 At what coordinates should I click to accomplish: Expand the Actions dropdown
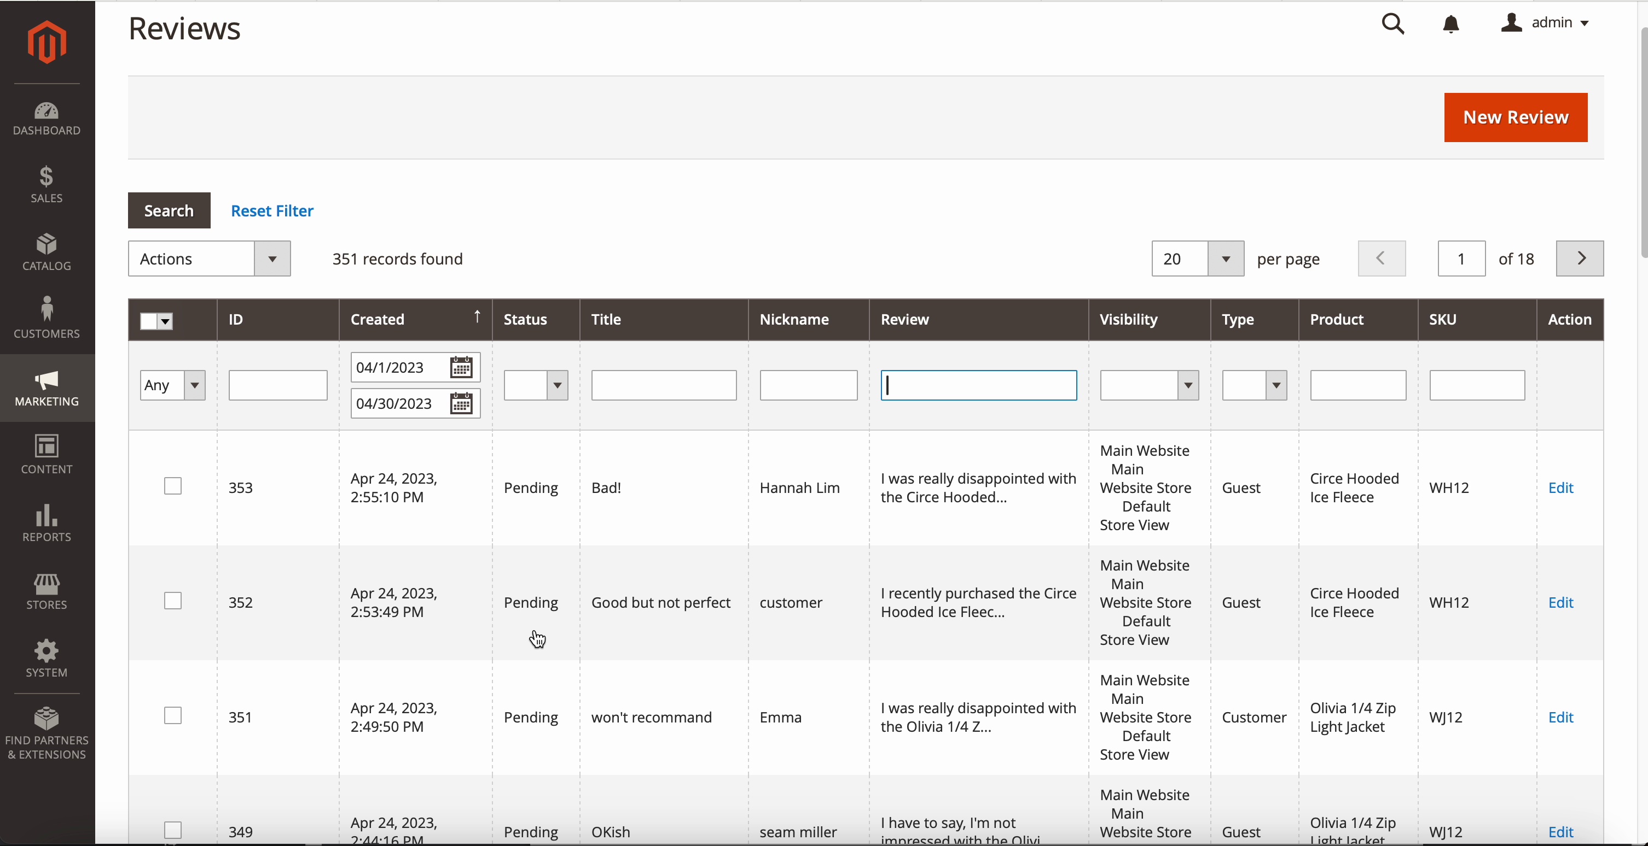click(x=209, y=259)
